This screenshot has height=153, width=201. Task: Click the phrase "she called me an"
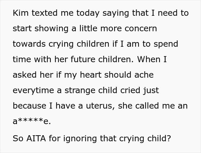153,106
